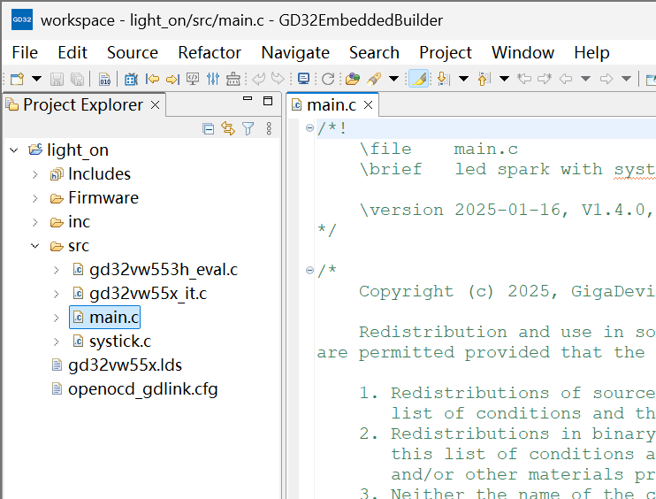Toggle Link with Editor in Project Explorer
The width and height of the screenshot is (656, 499).
[228, 128]
